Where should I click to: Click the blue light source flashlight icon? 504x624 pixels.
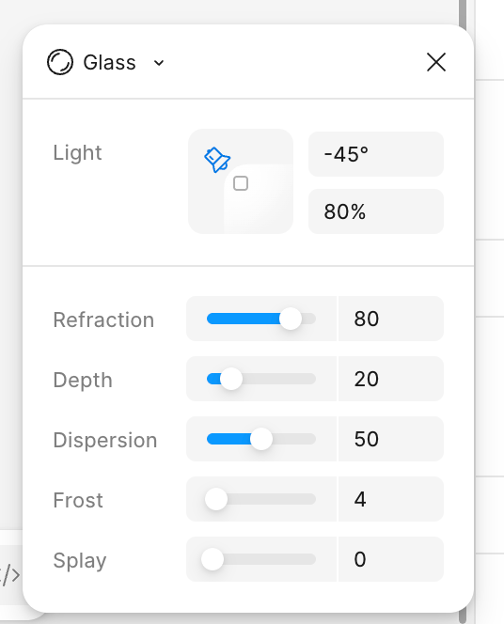pyautogui.click(x=217, y=160)
